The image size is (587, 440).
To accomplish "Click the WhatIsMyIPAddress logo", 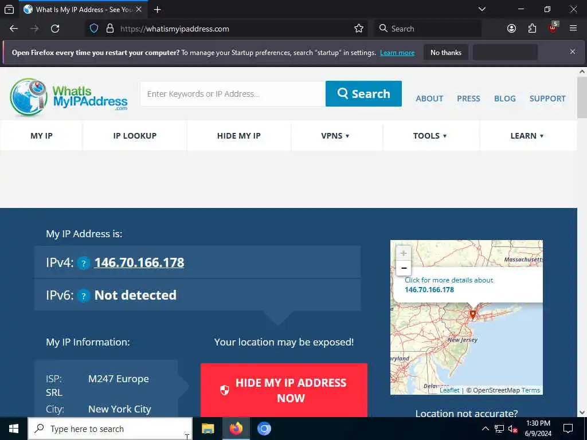I will 69,96.
